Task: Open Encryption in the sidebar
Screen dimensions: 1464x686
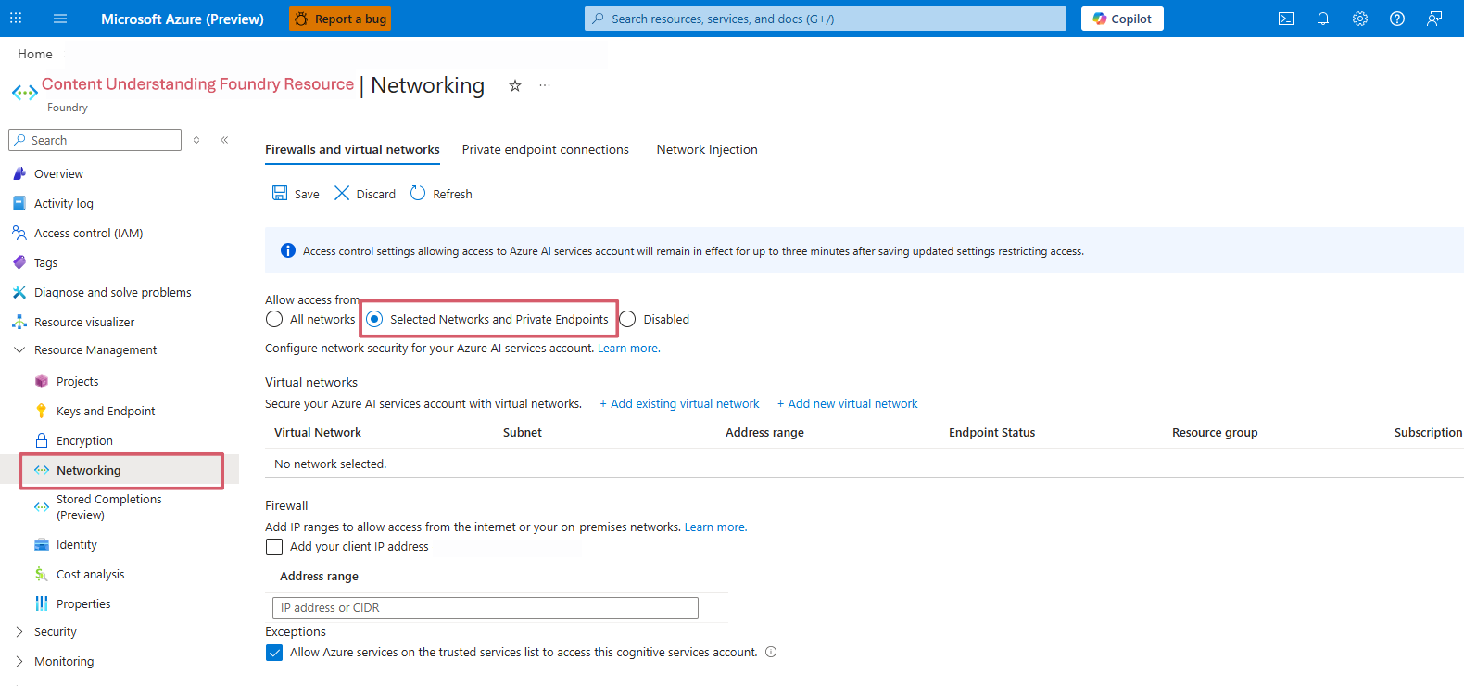Action: click(84, 440)
